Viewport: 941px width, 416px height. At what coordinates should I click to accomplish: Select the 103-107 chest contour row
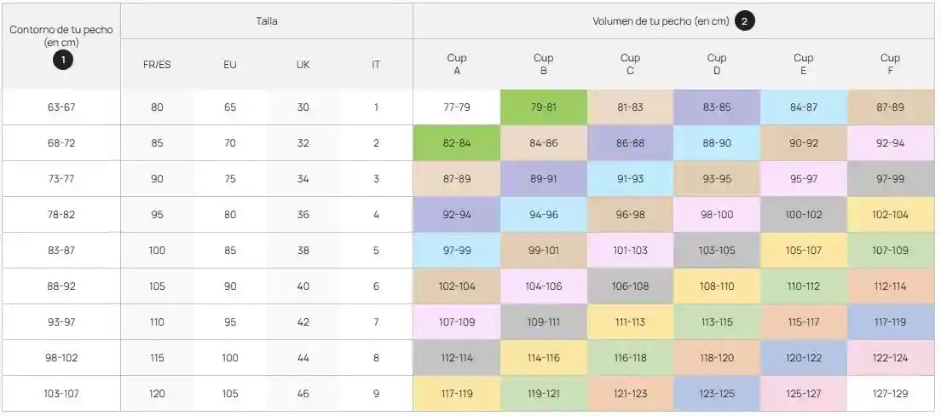point(61,394)
